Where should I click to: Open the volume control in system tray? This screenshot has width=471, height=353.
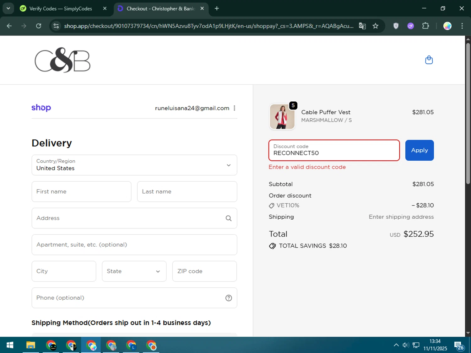406,345
